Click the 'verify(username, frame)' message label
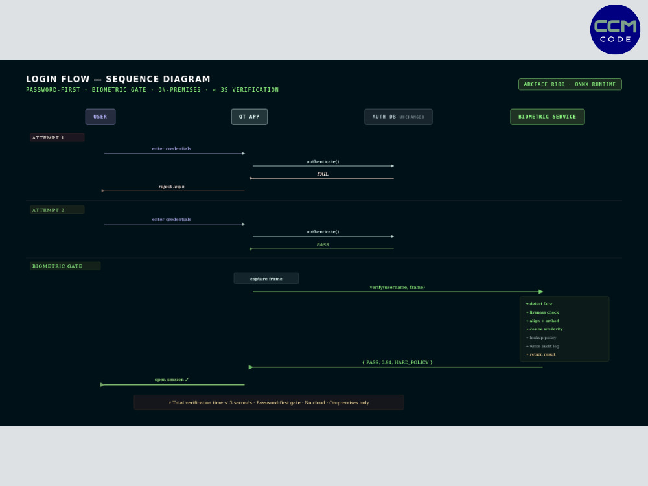The height and width of the screenshot is (486, 648). point(397,287)
